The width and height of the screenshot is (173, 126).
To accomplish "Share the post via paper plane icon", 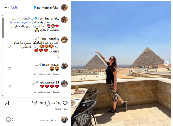I will pos(35,103).
